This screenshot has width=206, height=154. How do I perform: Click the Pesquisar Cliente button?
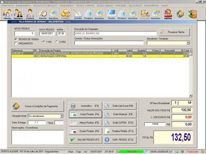tap(174, 32)
